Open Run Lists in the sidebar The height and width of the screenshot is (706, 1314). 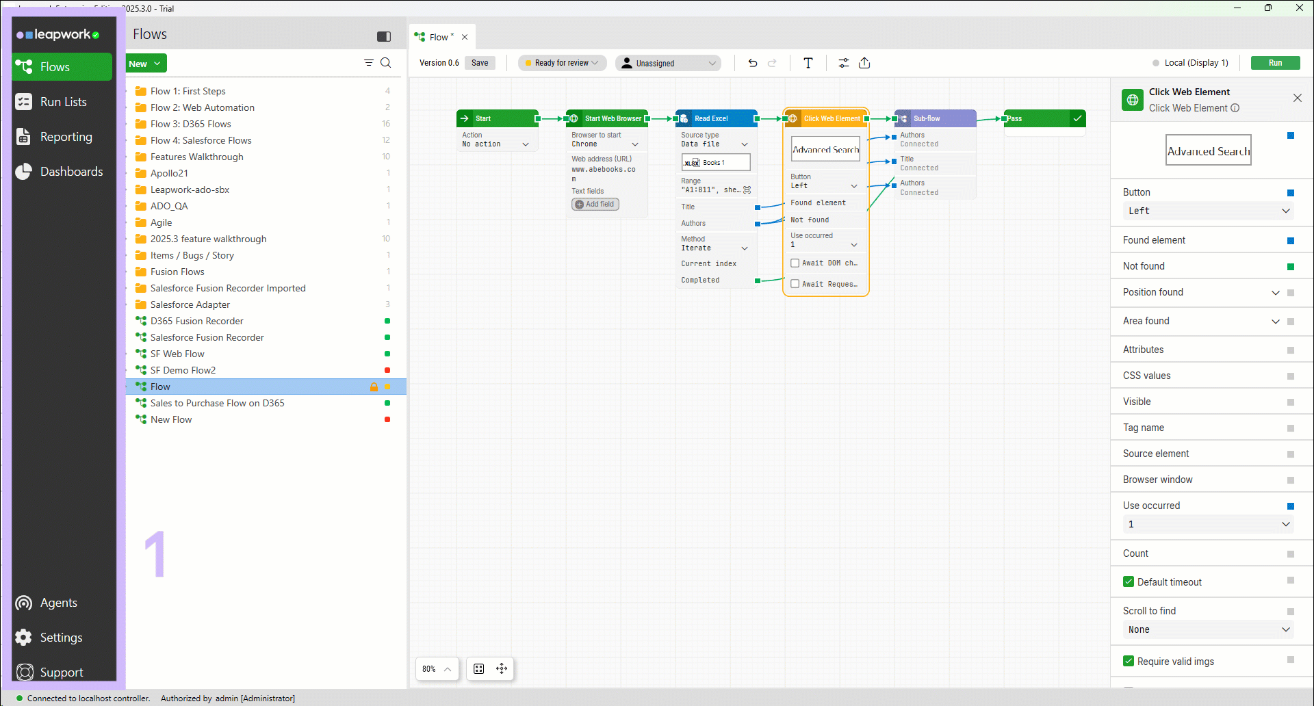[63, 102]
